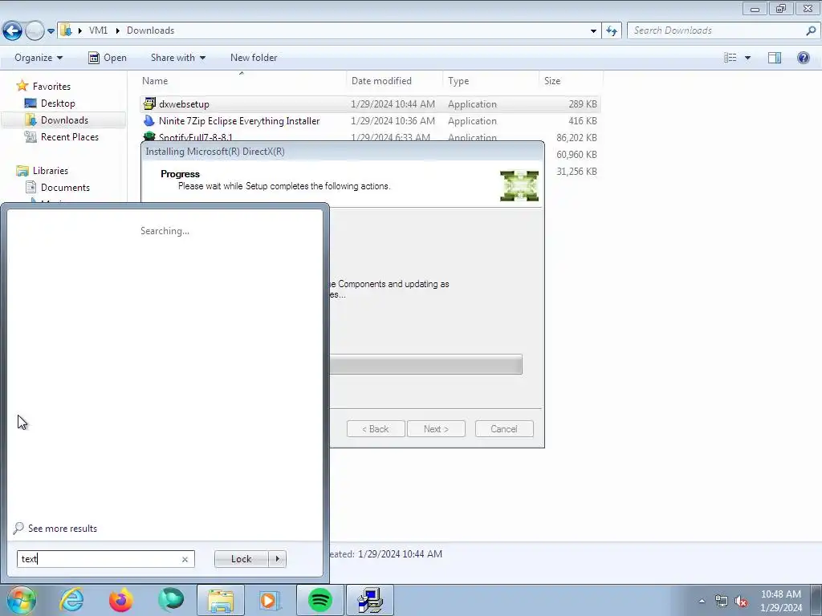Open the arrow menu beside the Lock button
Image resolution: width=822 pixels, height=616 pixels.
[277, 559]
